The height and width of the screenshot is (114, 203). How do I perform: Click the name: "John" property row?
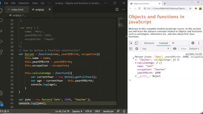click(x=145, y=66)
